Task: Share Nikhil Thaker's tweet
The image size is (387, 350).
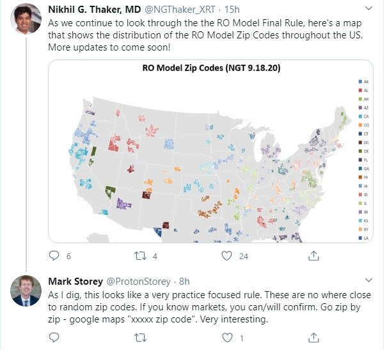Action: point(313,256)
